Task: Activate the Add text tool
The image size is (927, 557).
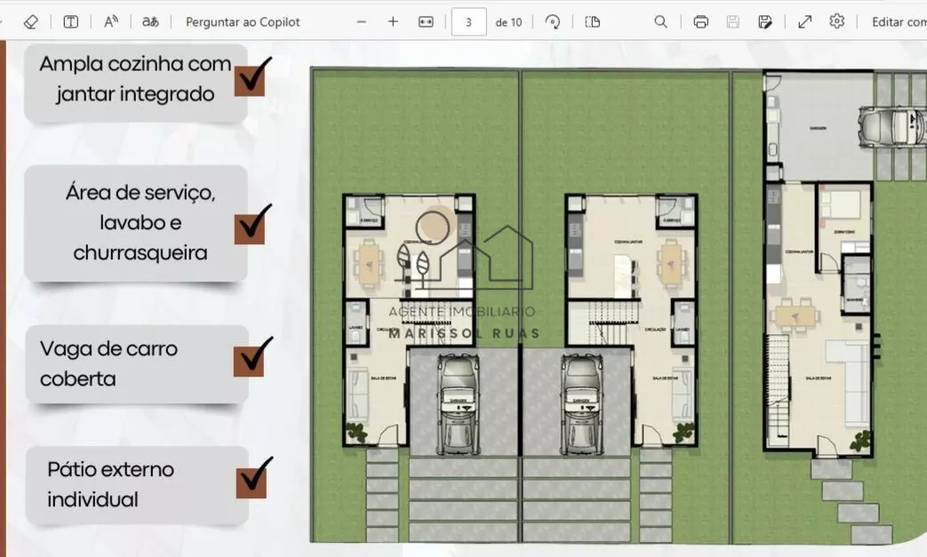Action: point(70,22)
